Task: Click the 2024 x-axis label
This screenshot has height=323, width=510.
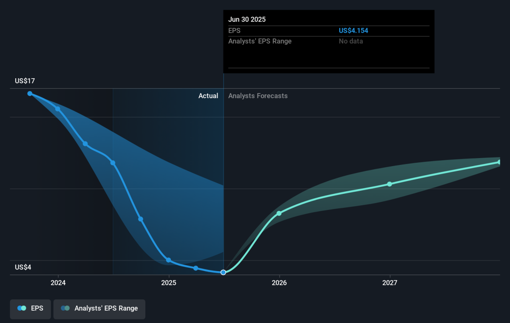Action: (x=58, y=283)
